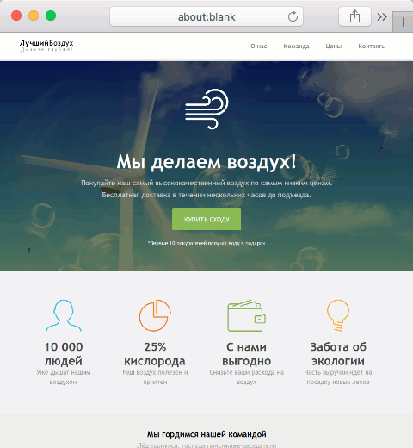Focus the about:blank address field

click(206, 16)
